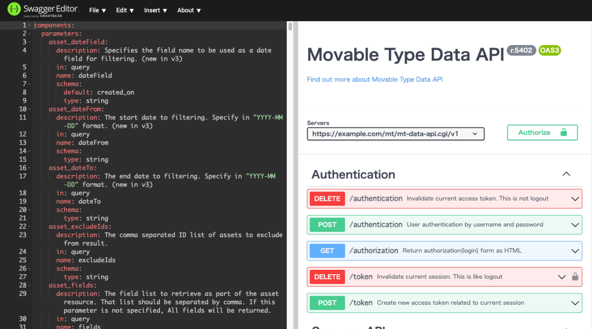Click the r.5402 revision badge
The width and height of the screenshot is (592, 329).
click(521, 50)
